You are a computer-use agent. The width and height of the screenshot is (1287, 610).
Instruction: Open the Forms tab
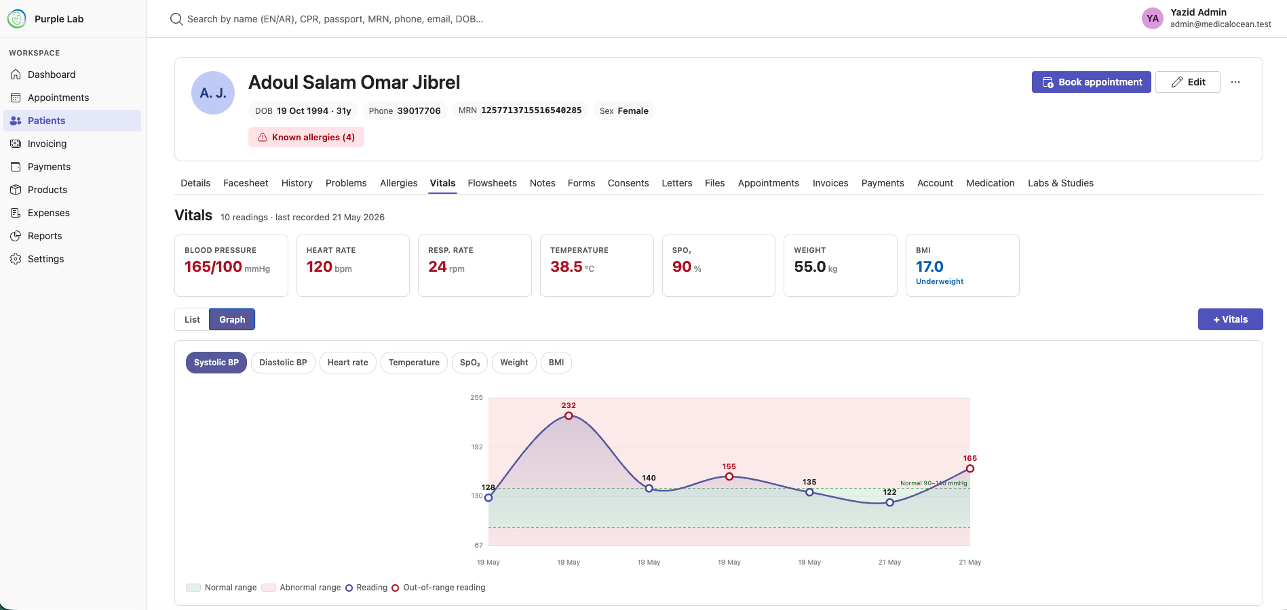tap(581, 183)
